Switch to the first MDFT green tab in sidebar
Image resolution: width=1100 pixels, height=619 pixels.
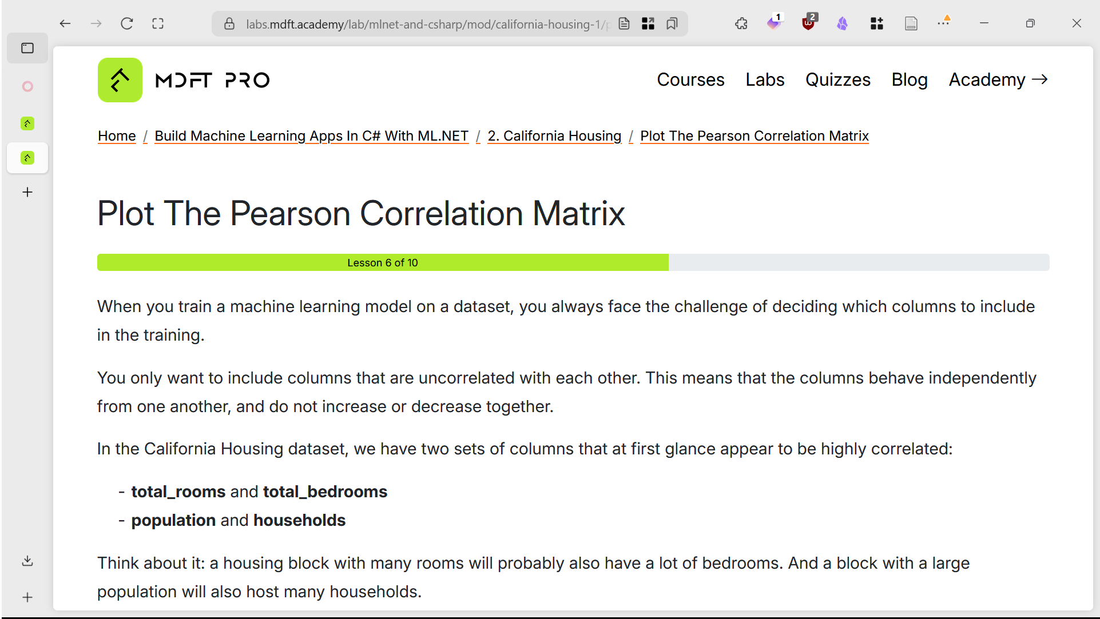pyautogui.click(x=27, y=123)
